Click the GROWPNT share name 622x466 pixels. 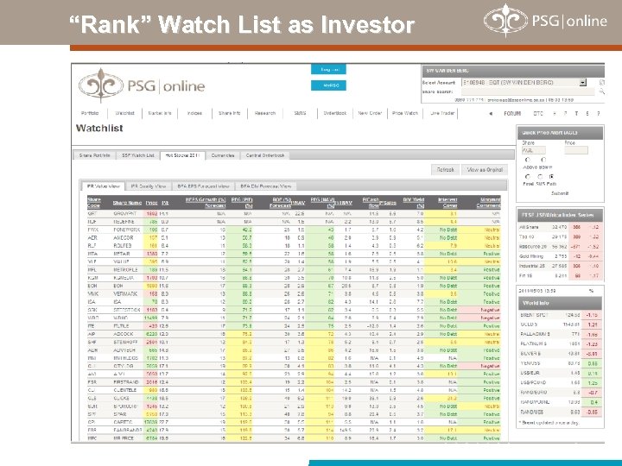tap(125, 214)
